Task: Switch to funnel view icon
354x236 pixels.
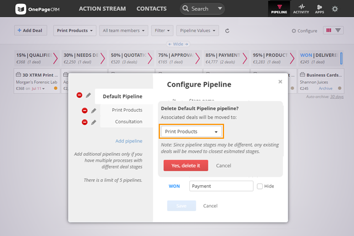Action: (x=338, y=30)
